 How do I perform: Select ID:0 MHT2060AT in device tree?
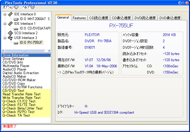click(35, 19)
